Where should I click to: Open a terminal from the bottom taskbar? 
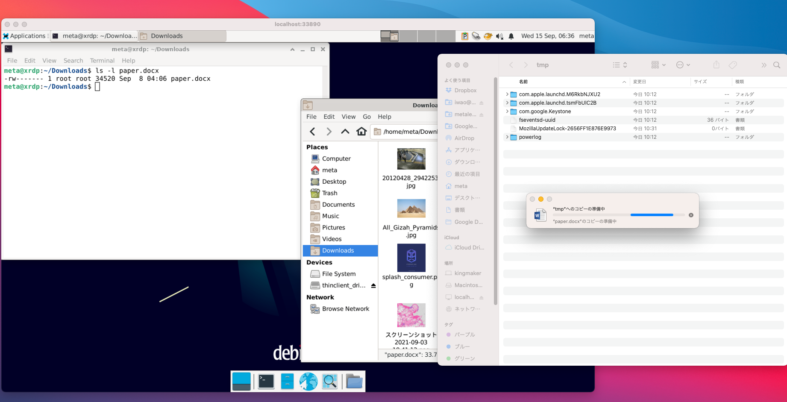pos(265,381)
